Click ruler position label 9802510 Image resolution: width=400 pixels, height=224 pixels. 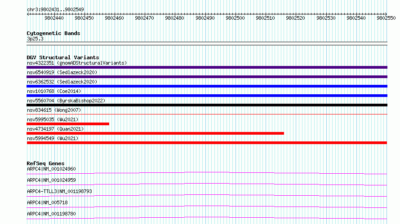click(265, 18)
